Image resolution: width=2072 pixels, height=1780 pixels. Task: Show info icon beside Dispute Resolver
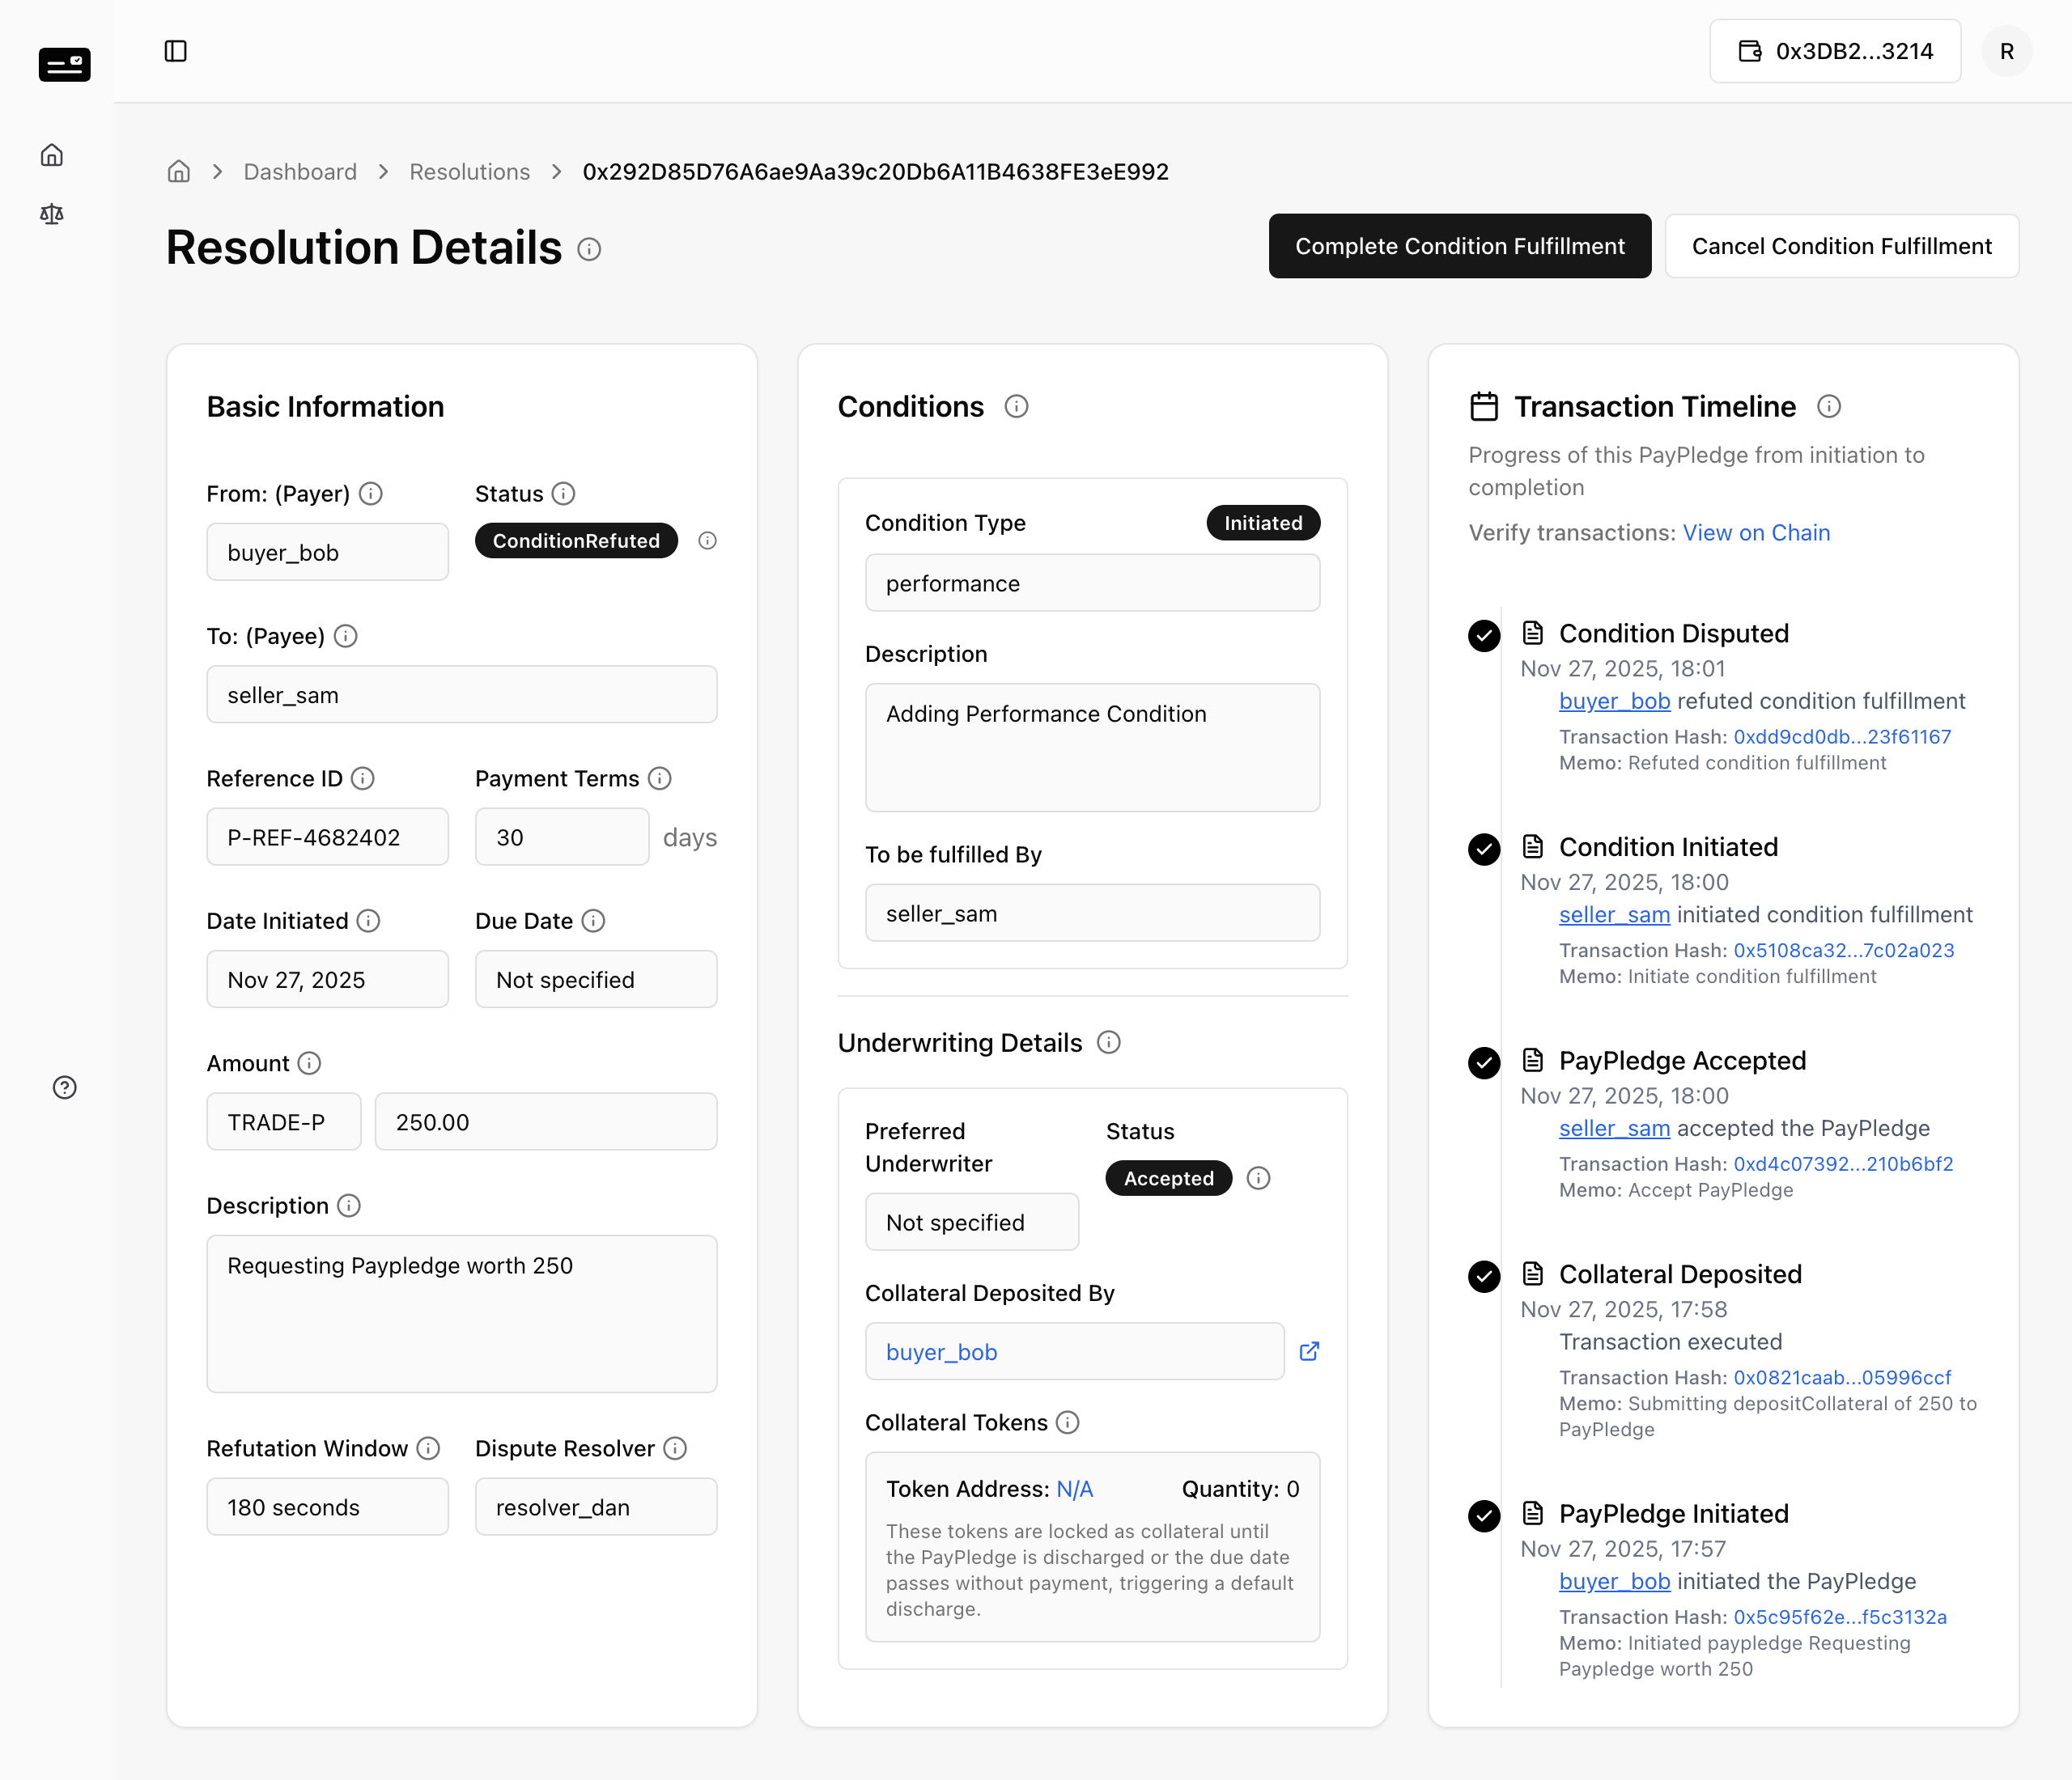676,1448
